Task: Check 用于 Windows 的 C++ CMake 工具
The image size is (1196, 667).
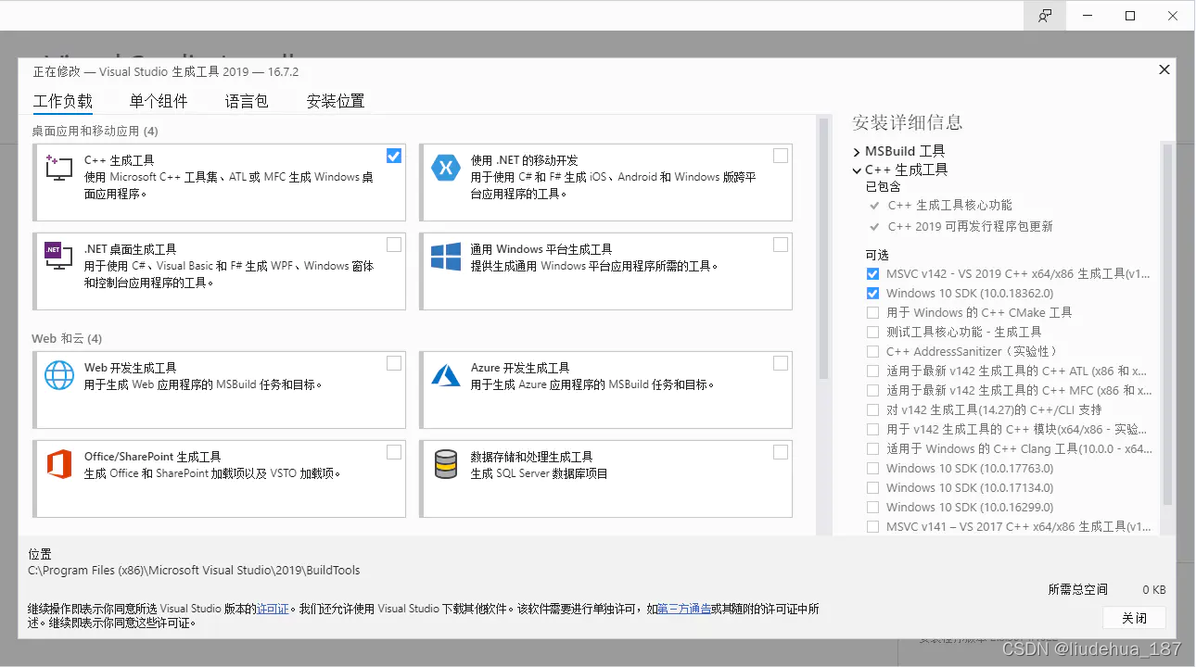Action: 872,313
